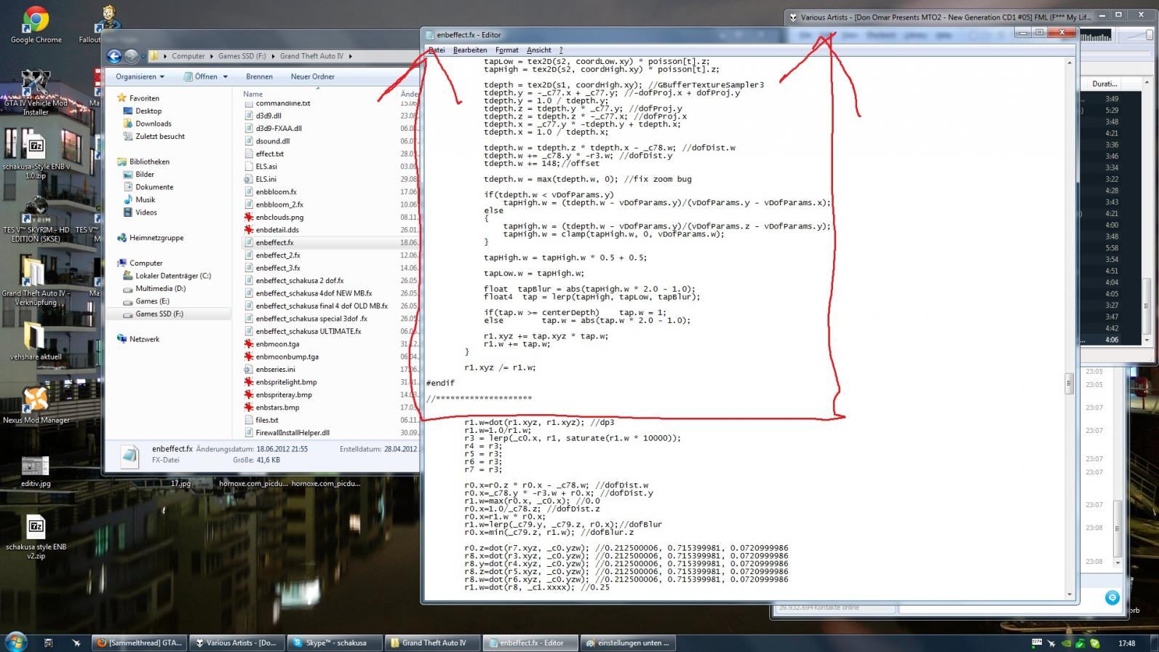Viewport: 1159px width, 652px height.
Task: Select Games (E:) drive in sidebar
Action: pos(147,301)
